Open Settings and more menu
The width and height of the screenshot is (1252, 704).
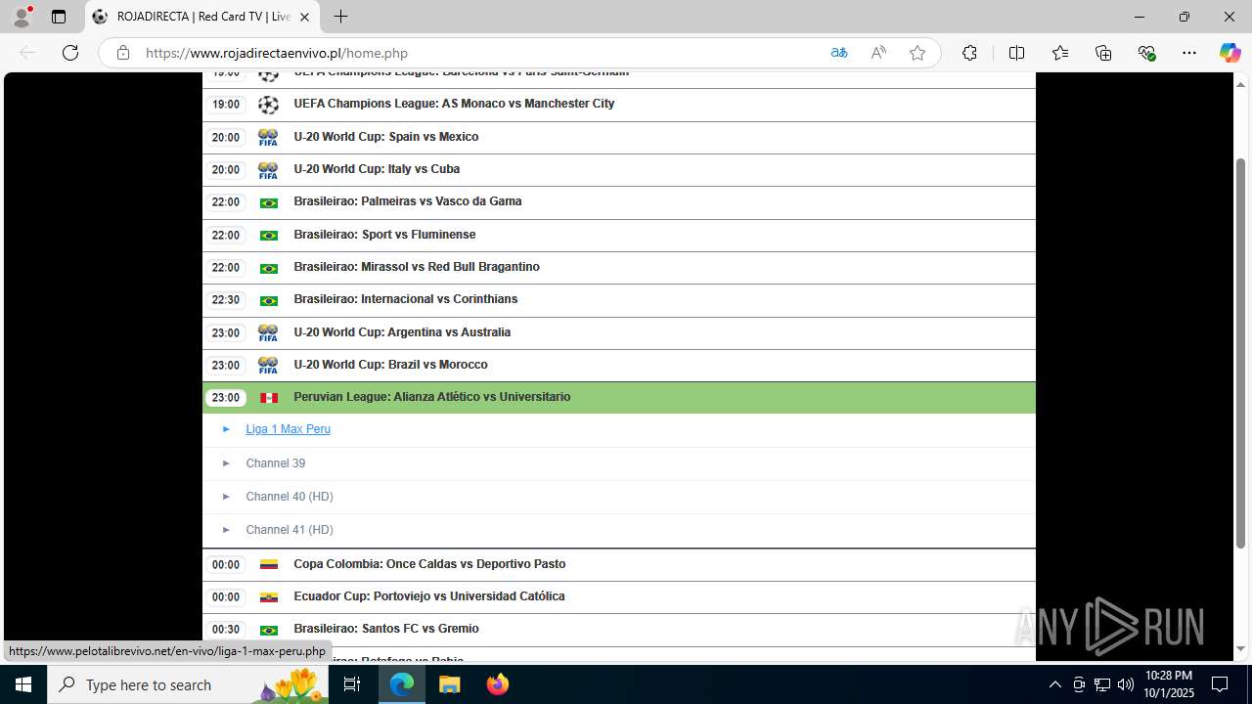pyautogui.click(x=1189, y=53)
